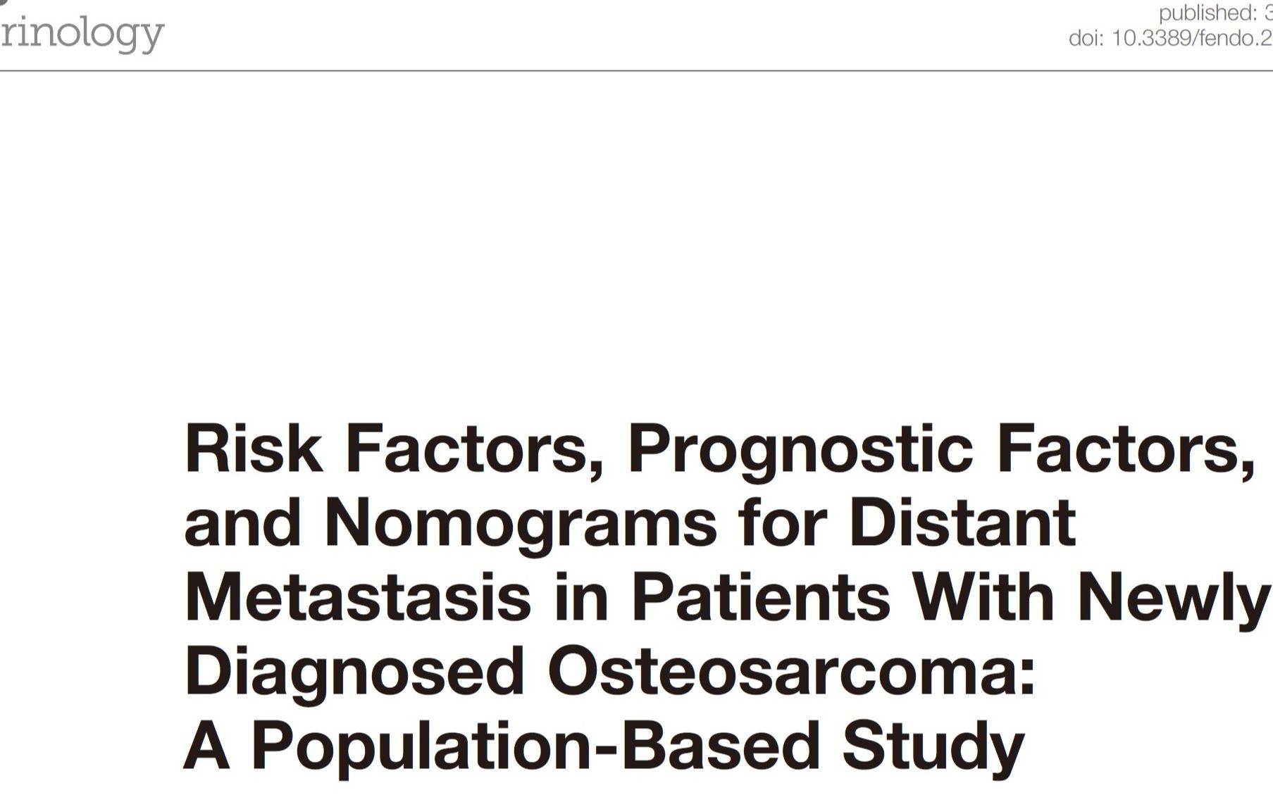Click the word "and" before "Nomograms"

point(242,523)
